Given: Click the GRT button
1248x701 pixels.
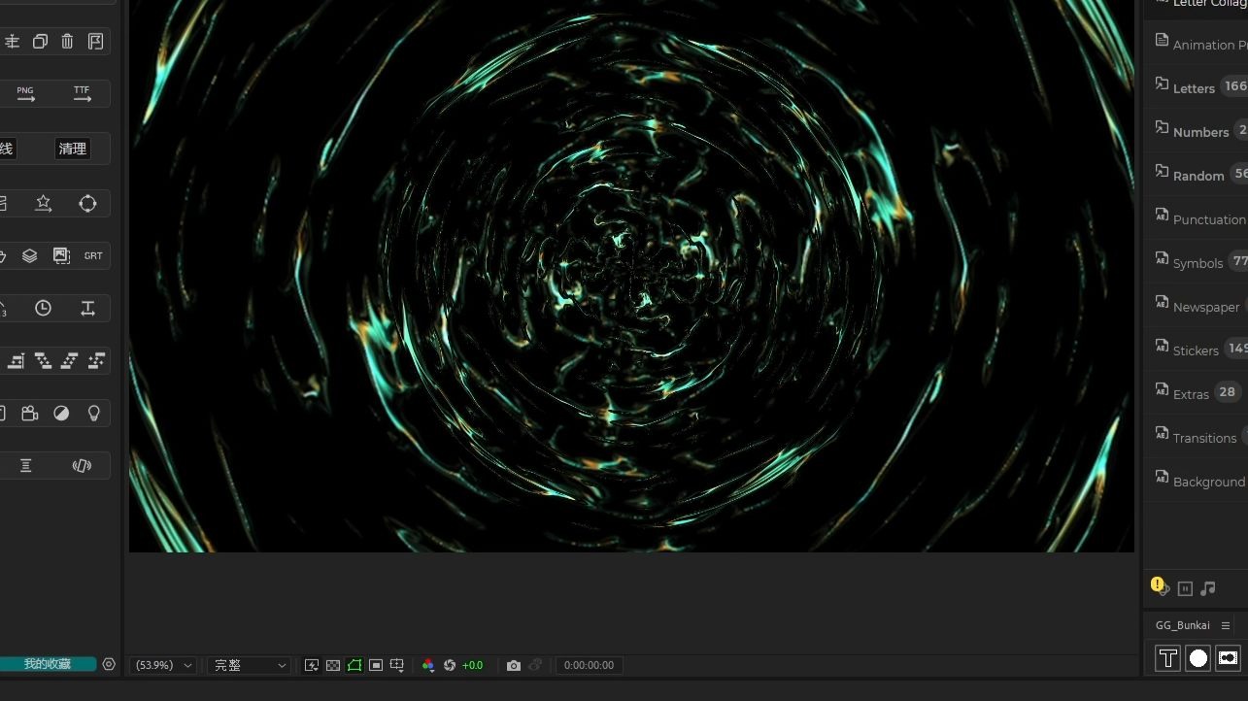Looking at the screenshot, I should [93, 255].
